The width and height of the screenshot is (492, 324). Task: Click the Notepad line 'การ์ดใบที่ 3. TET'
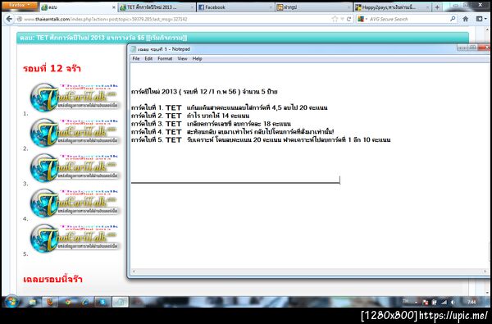coord(211,124)
